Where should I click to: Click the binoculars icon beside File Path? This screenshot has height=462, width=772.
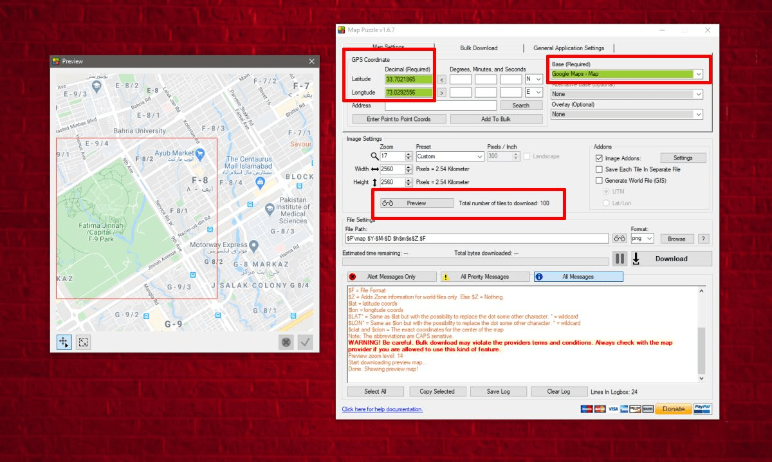point(620,238)
